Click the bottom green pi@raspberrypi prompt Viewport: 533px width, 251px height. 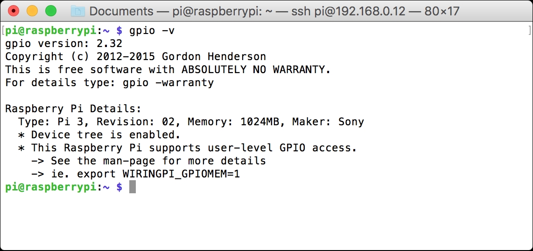pyautogui.click(x=50, y=187)
